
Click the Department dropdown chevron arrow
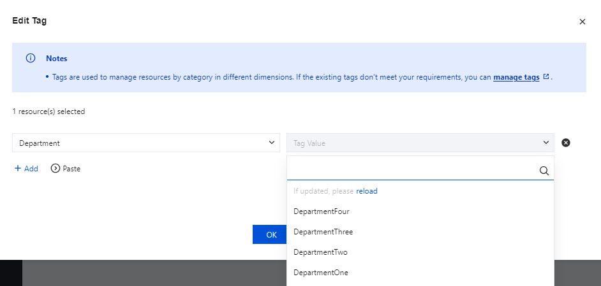click(271, 143)
